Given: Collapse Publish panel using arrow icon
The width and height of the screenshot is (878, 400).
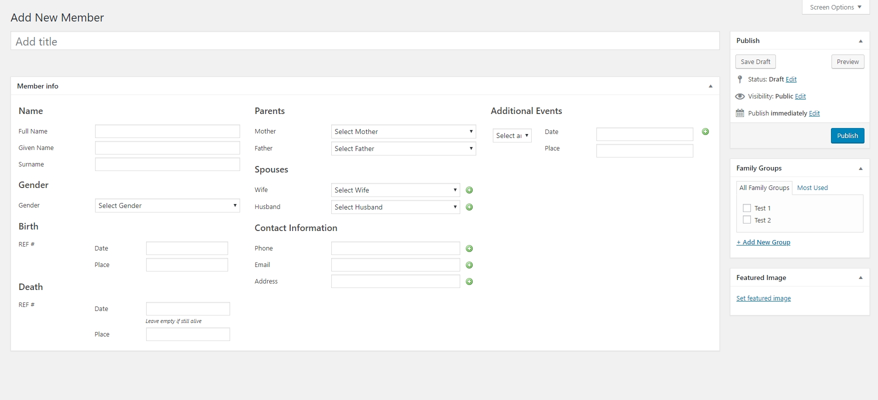Looking at the screenshot, I should (860, 41).
